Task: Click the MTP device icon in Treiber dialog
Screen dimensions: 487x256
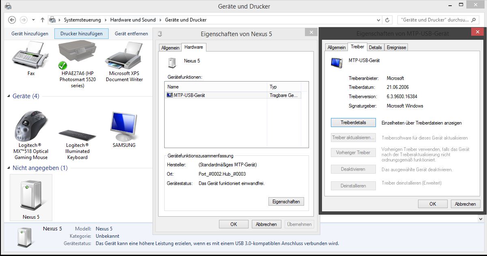Action: coord(337,63)
